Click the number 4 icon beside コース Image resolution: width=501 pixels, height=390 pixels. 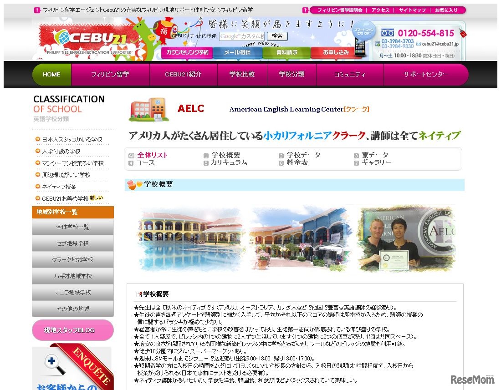(x=131, y=163)
